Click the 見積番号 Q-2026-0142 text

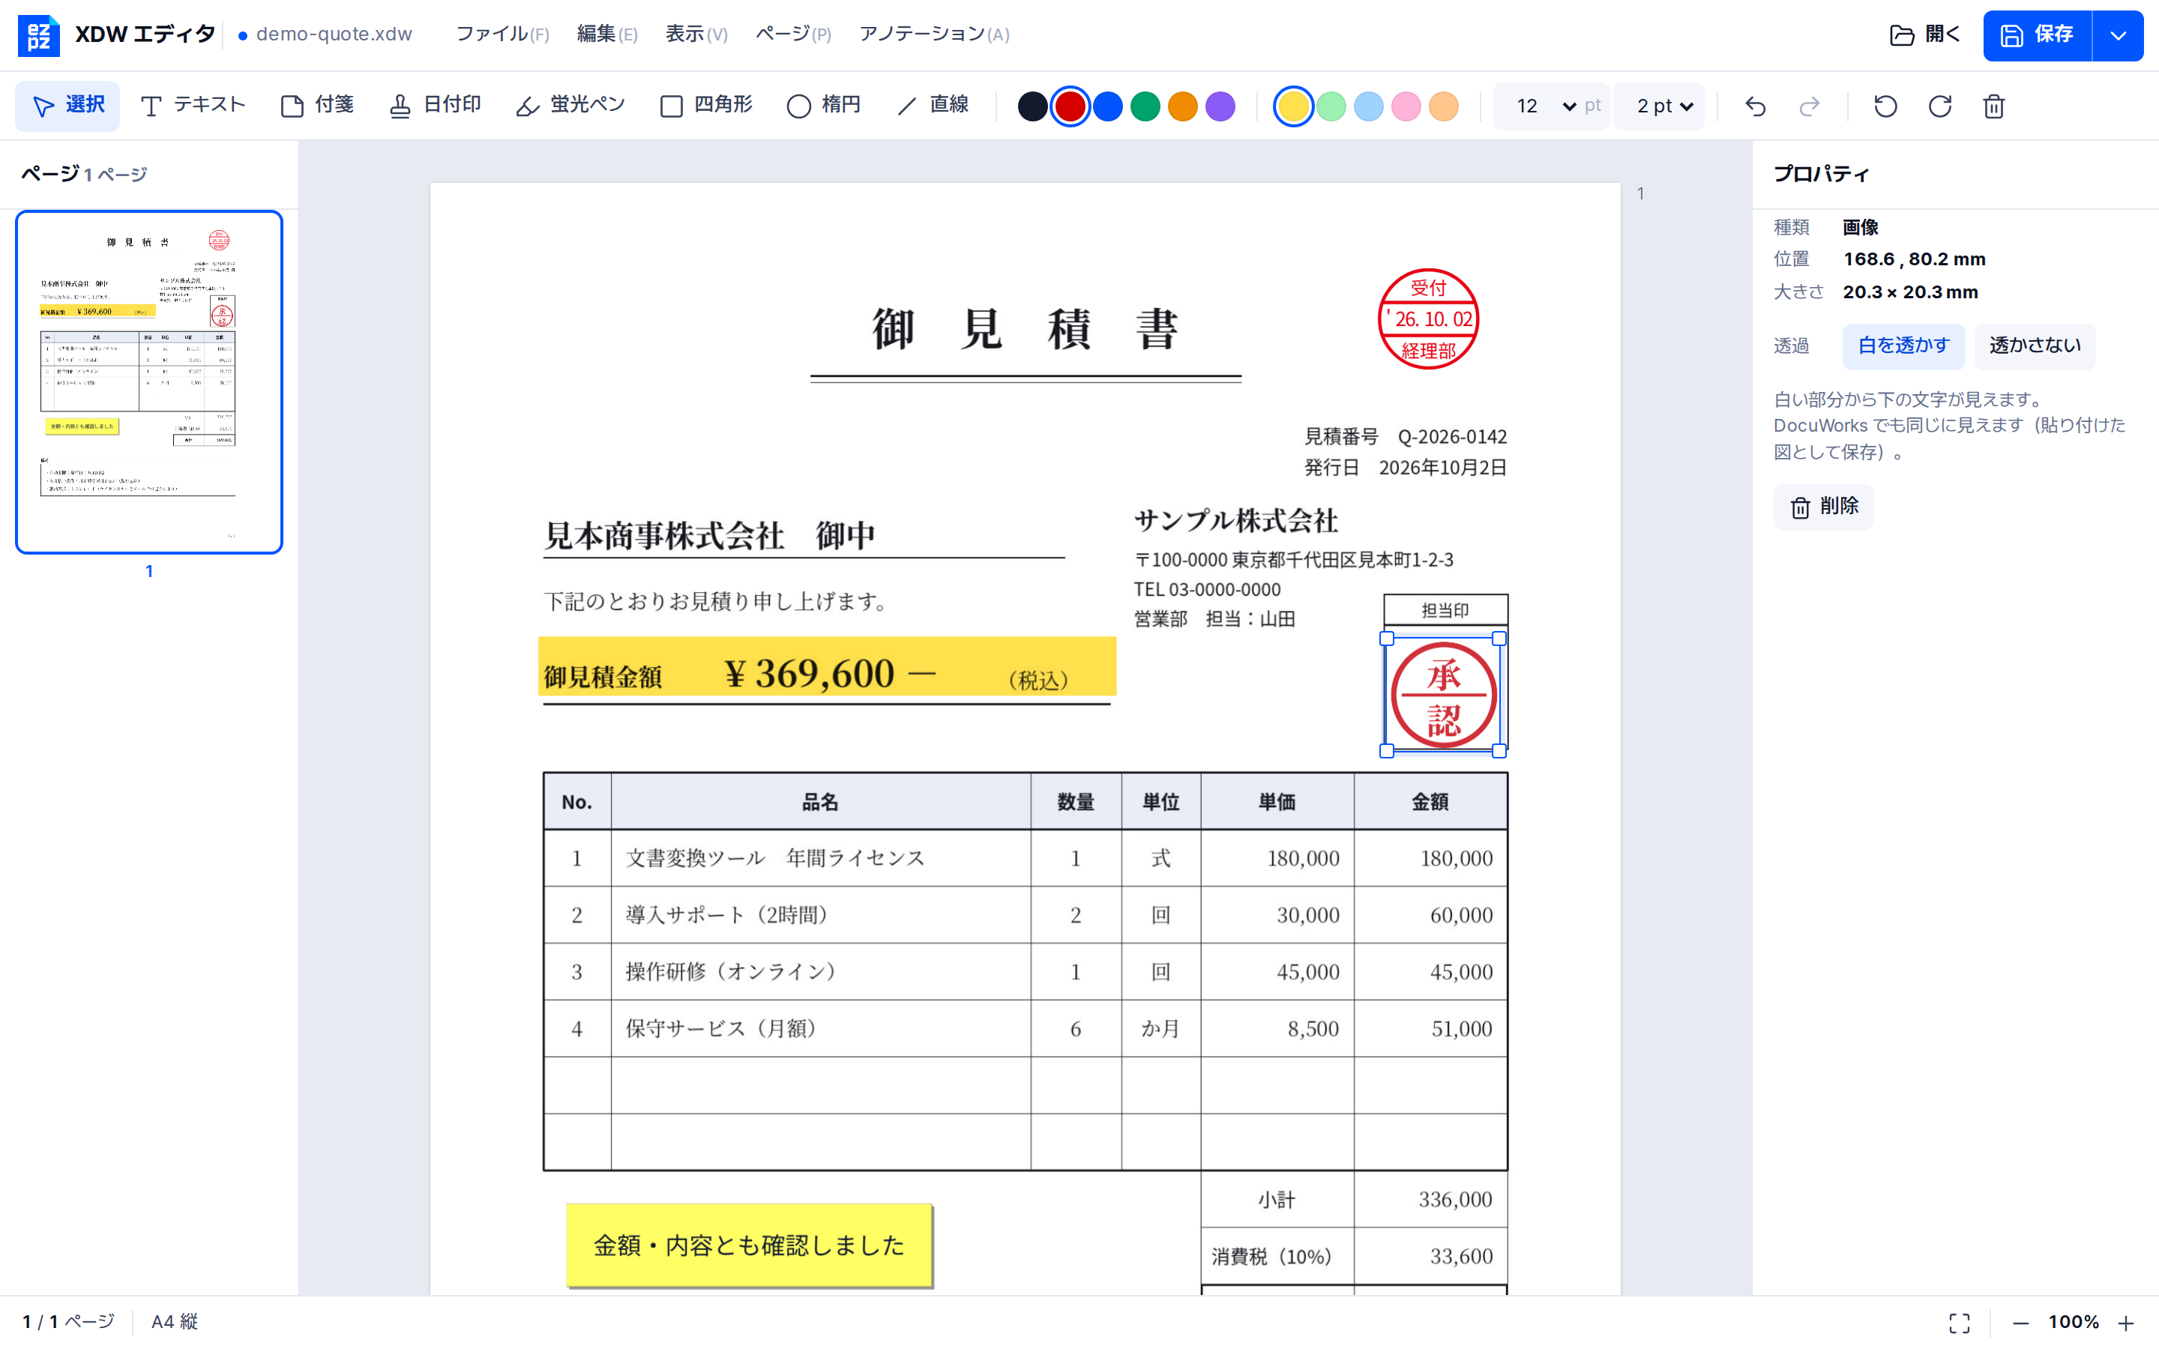click(x=1405, y=437)
